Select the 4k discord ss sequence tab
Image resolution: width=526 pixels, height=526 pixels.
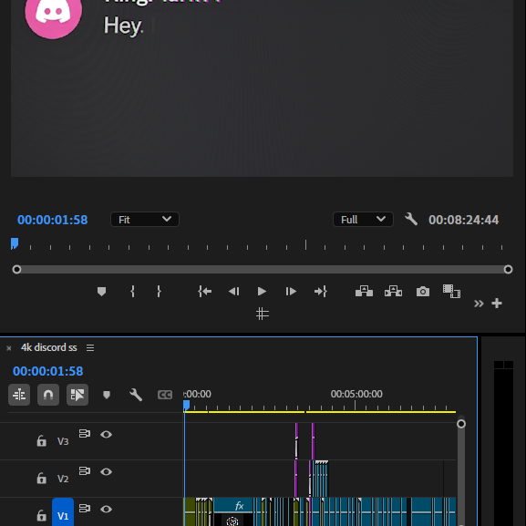[x=49, y=347]
